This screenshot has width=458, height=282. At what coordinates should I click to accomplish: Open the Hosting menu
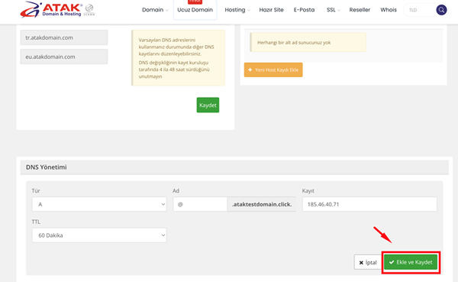pos(237,10)
